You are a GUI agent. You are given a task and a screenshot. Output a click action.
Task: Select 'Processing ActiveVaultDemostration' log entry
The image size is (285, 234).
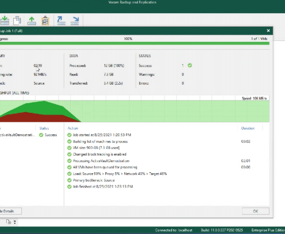click(x=101, y=161)
